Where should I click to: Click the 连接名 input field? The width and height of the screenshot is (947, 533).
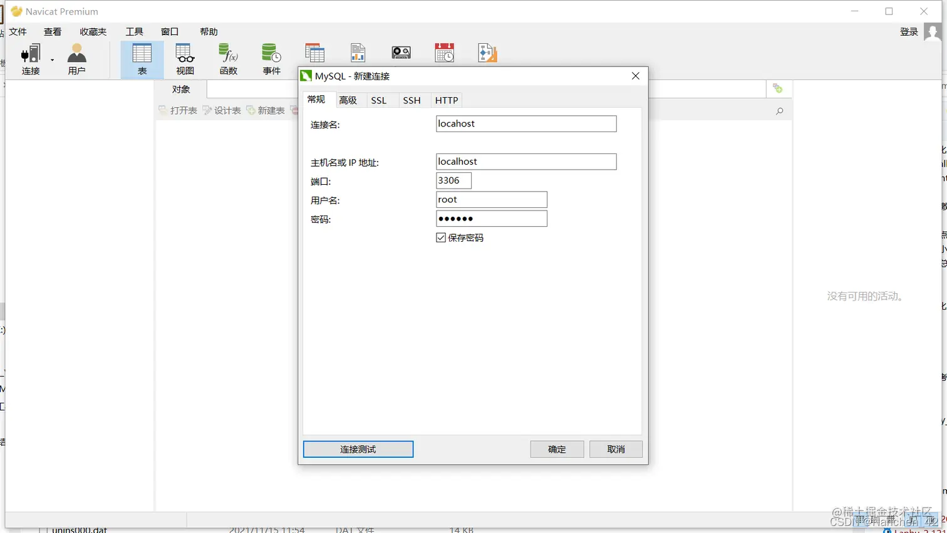point(526,124)
